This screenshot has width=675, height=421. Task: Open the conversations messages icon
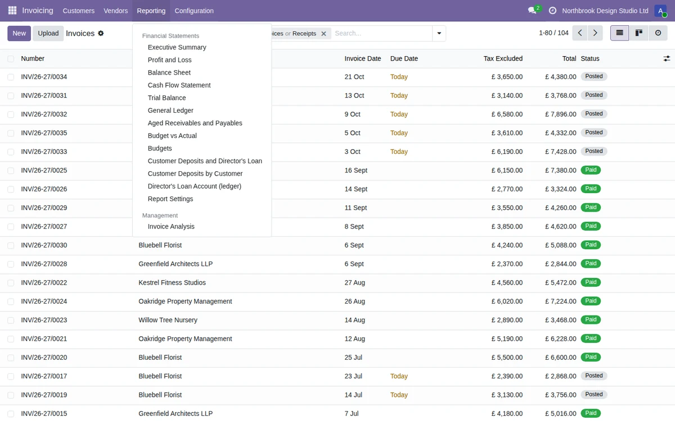(x=532, y=11)
